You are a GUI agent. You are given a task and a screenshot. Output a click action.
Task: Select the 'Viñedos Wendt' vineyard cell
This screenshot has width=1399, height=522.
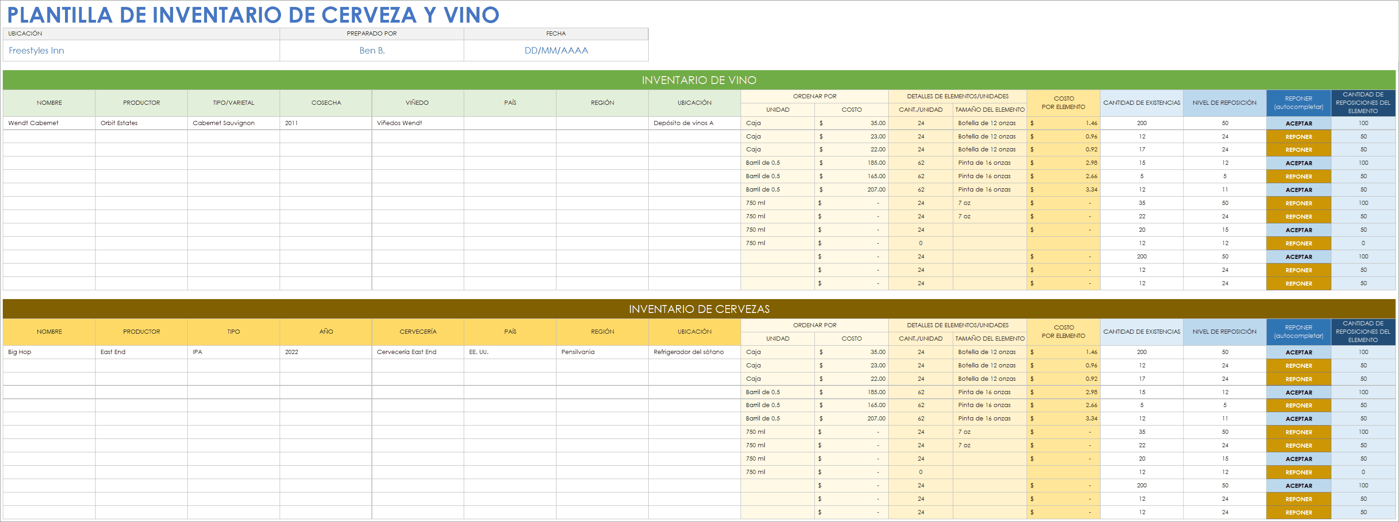[418, 123]
